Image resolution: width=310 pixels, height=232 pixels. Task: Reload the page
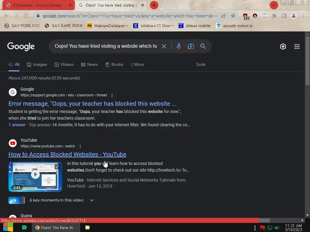(x=26, y=16)
